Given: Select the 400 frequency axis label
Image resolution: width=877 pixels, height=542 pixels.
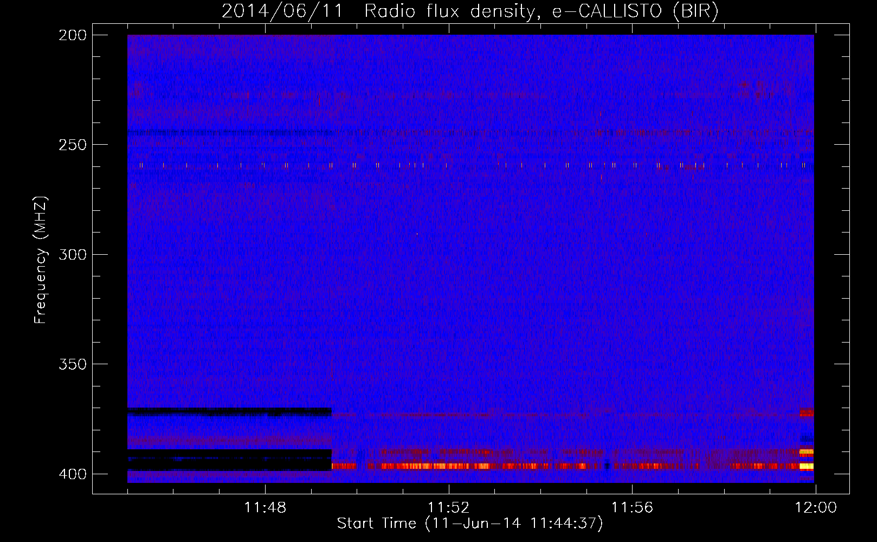Looking at the screenshot, I should pos(73,474).
